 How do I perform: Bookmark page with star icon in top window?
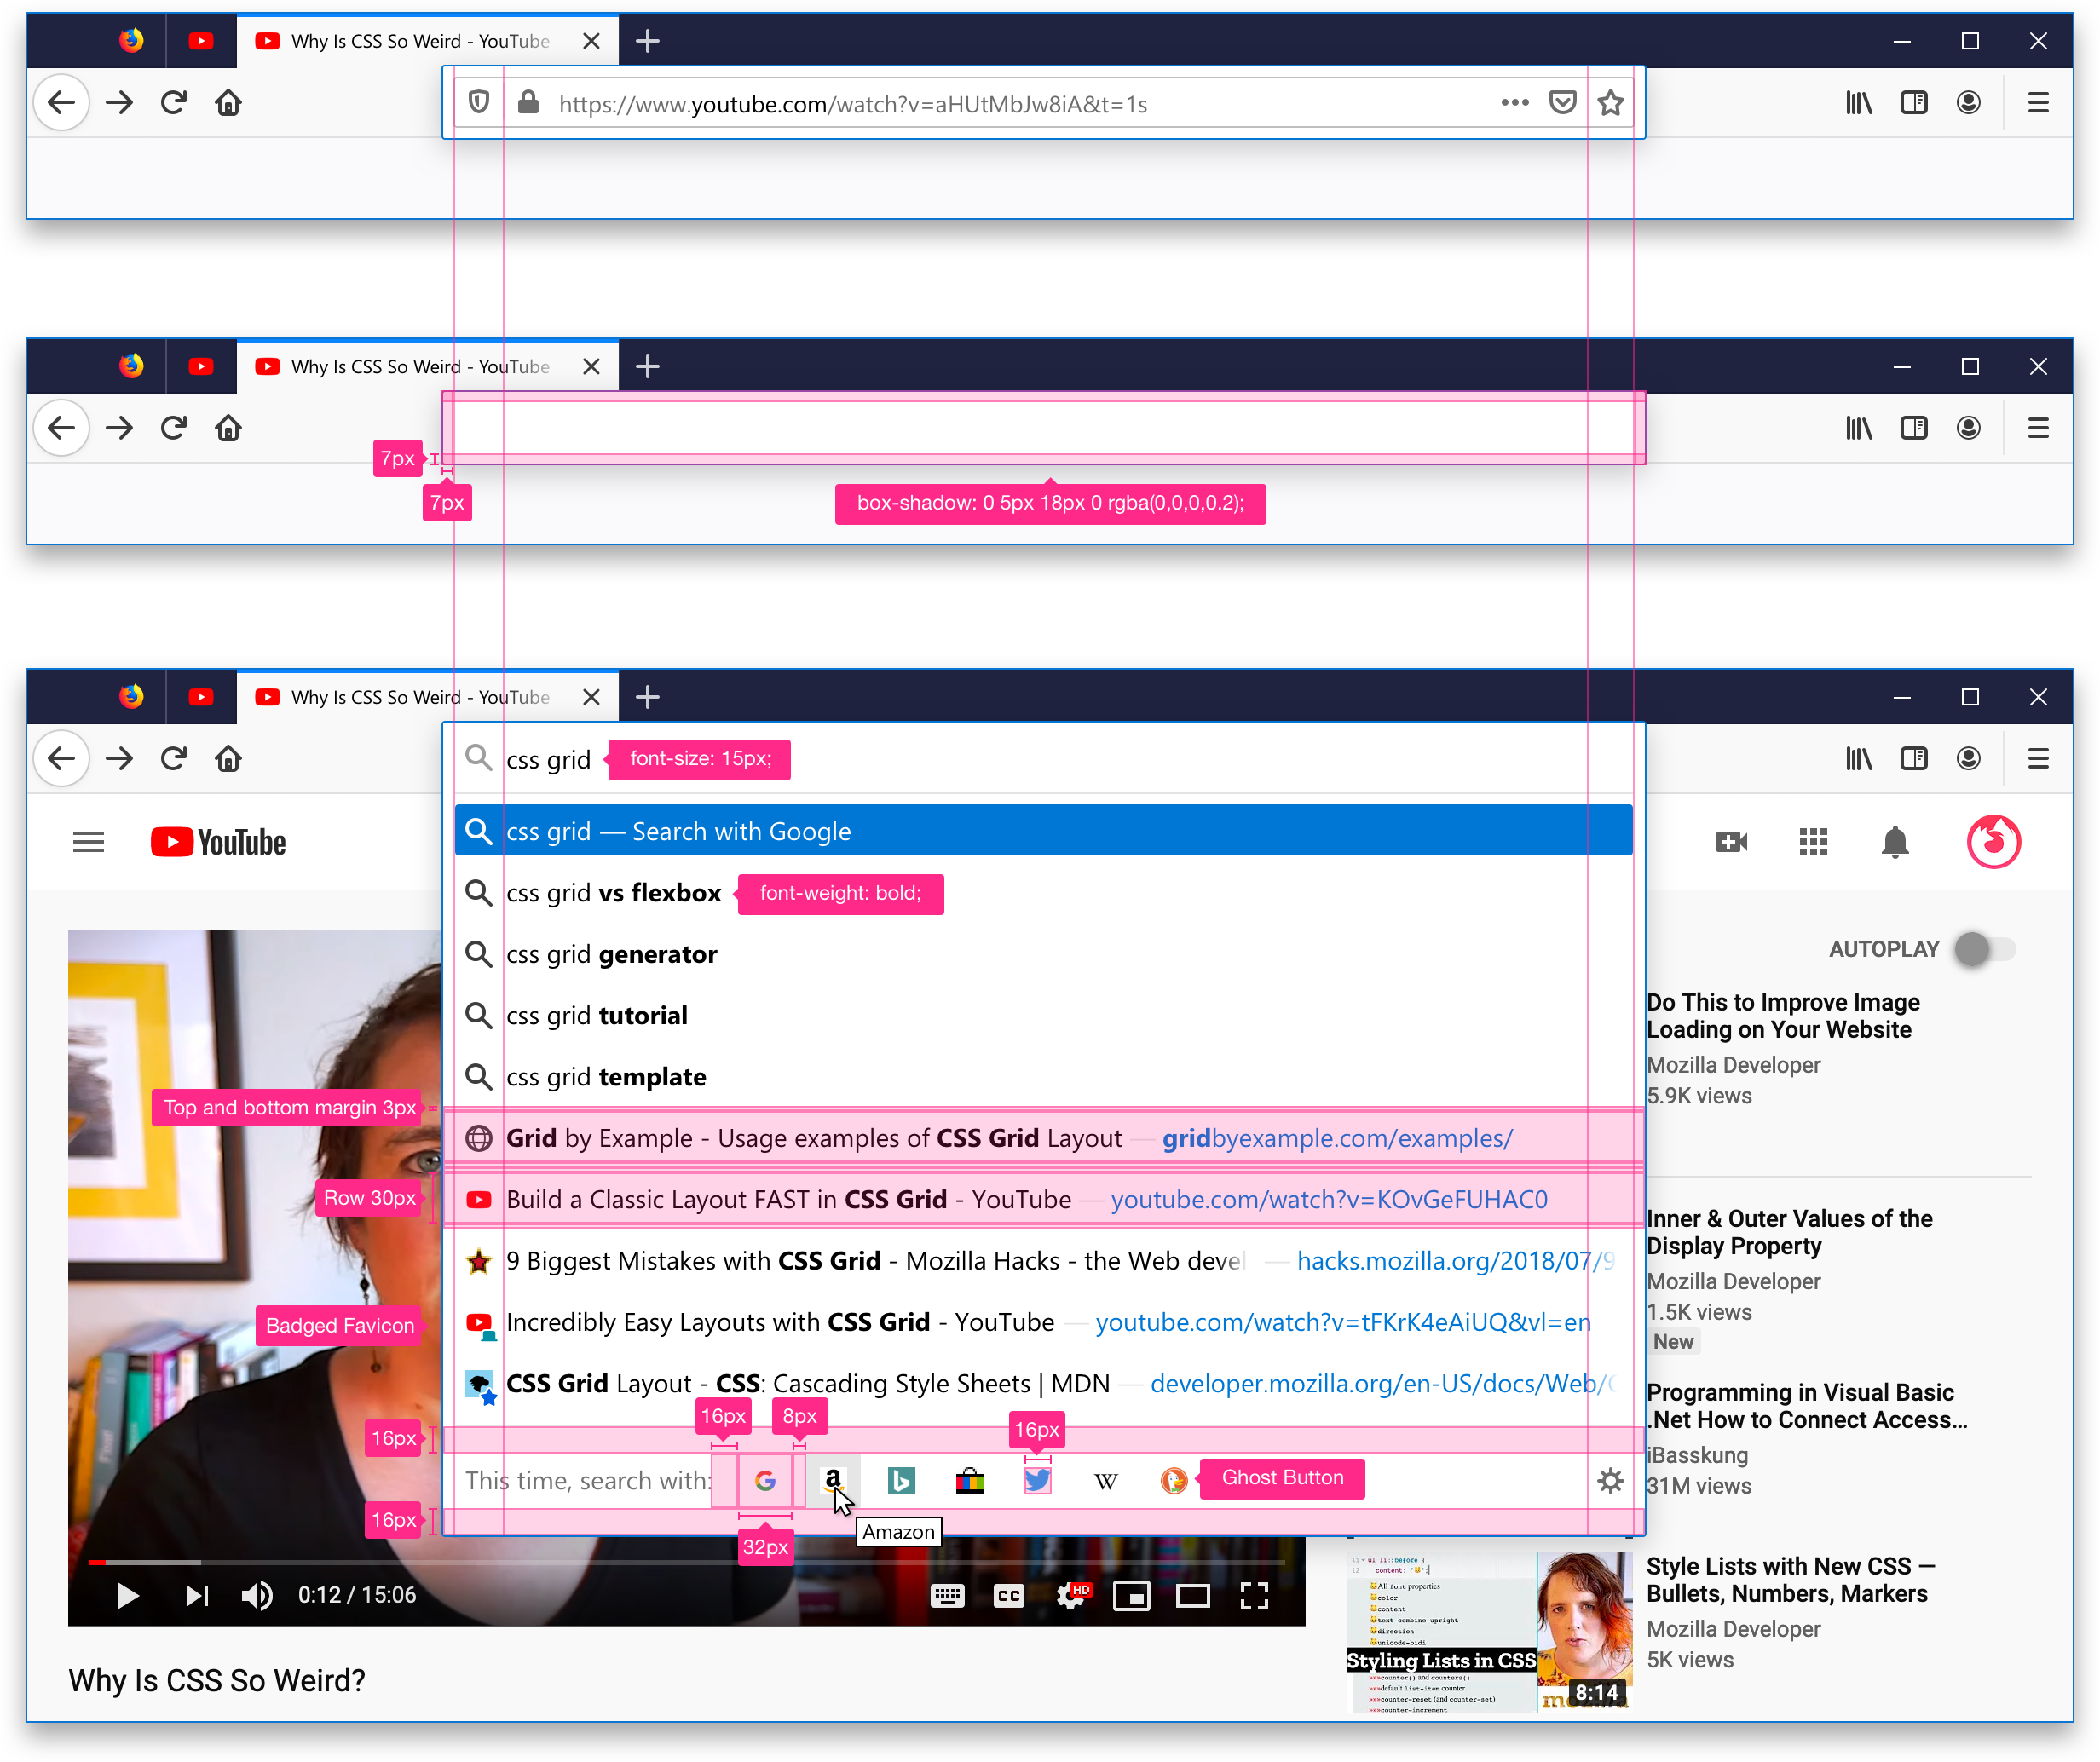pyautogui.click(x=1610, y=102)
